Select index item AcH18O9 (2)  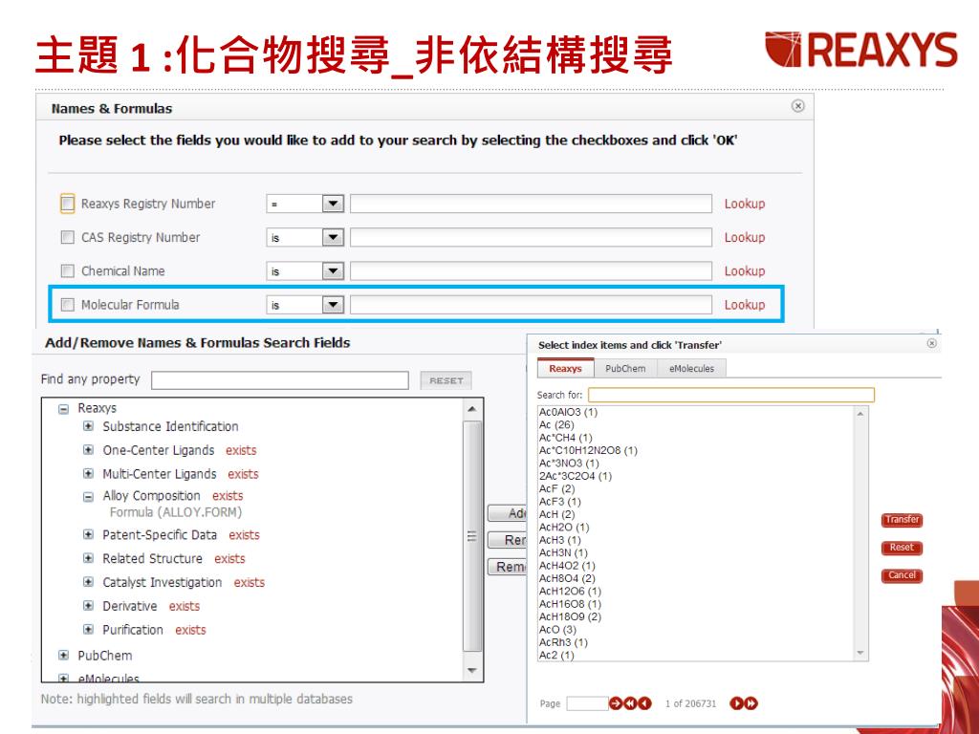point(570,616)
